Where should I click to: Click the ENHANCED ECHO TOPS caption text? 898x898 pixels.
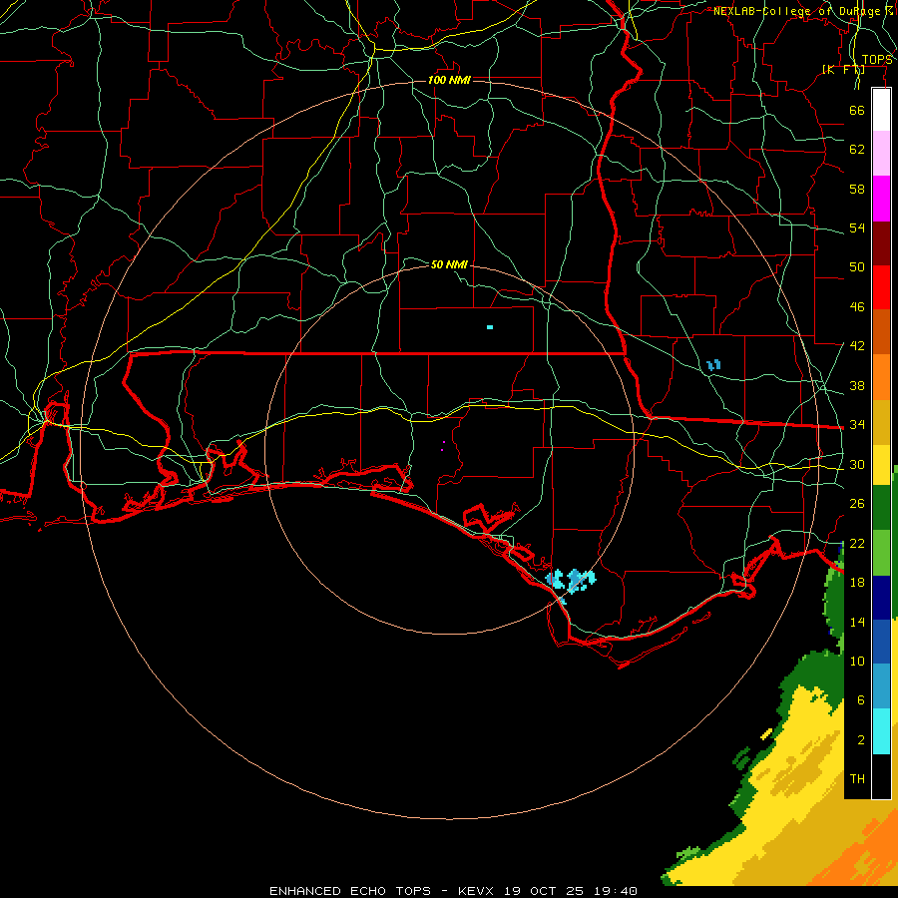350,891
